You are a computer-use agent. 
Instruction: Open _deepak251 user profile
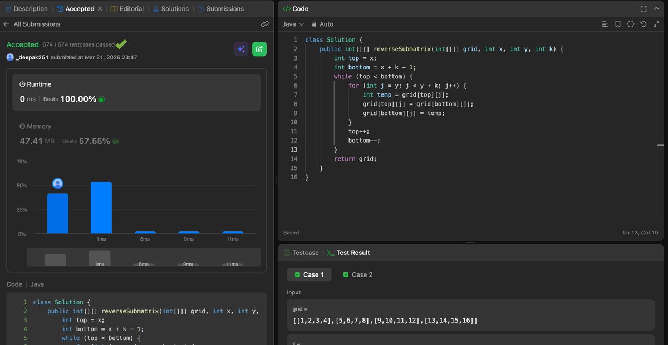[x=32, y=57]
